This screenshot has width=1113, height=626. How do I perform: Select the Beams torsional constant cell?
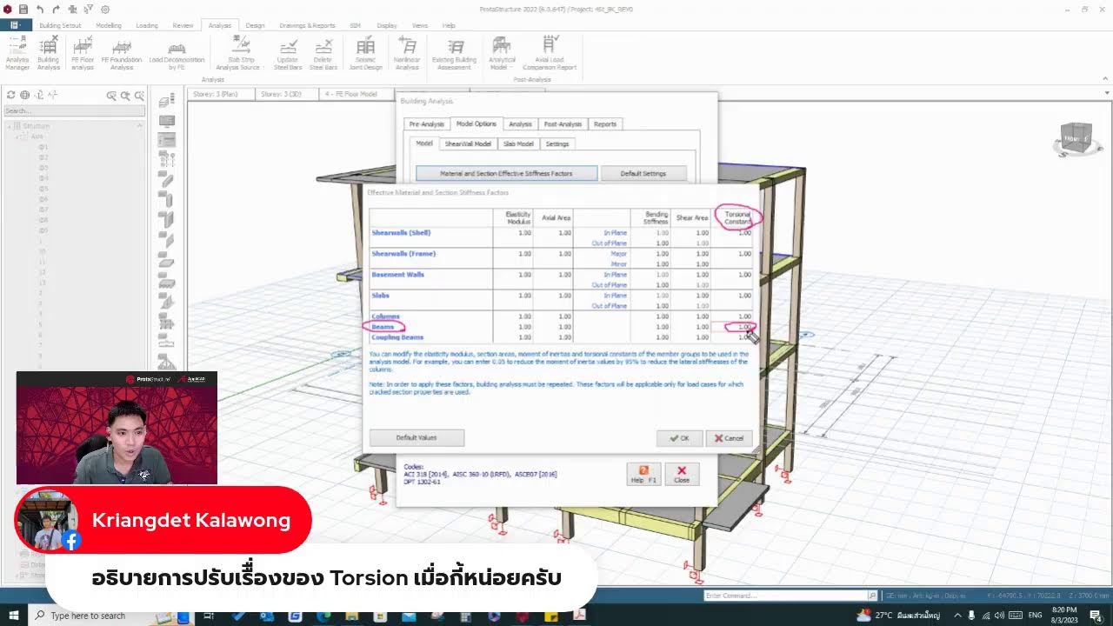(x=733, y=327)
